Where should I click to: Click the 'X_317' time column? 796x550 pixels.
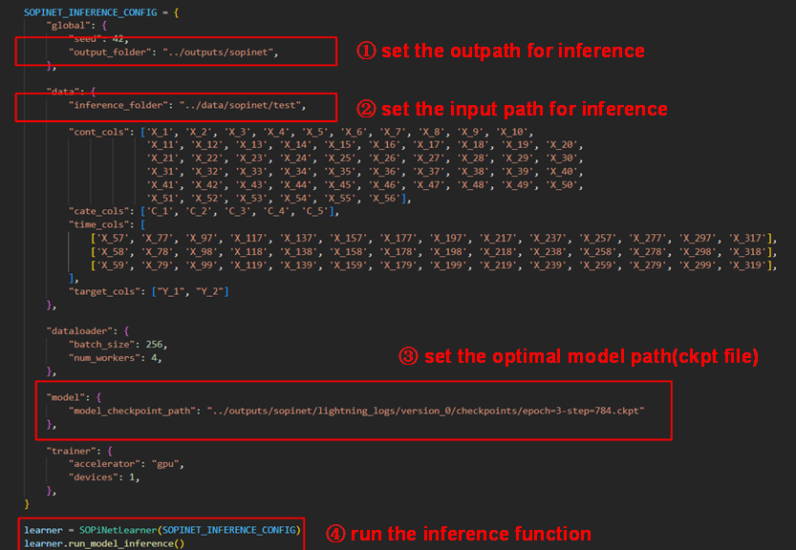click(x=748, y=238)
